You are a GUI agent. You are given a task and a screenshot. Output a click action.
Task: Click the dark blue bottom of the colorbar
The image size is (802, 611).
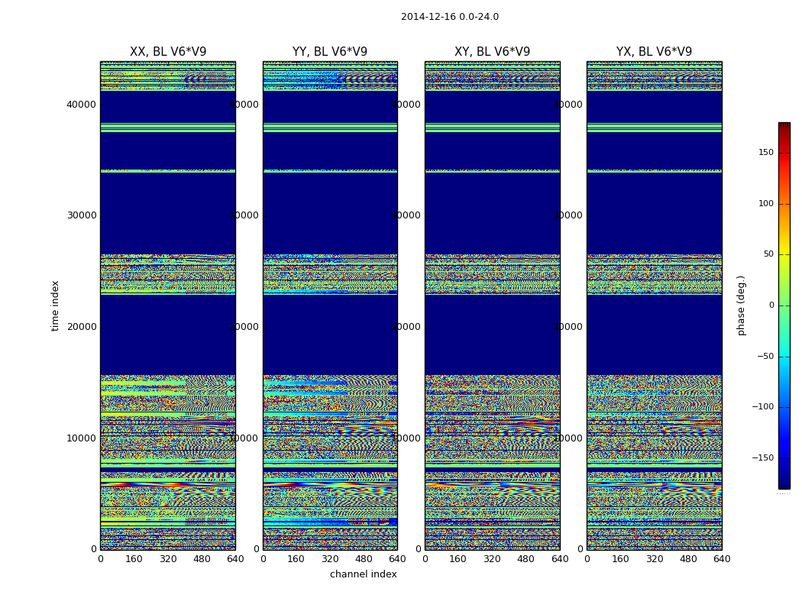click(x=784, y=483)
